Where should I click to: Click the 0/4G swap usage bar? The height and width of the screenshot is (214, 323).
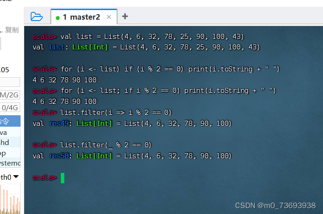click(10, 107)
